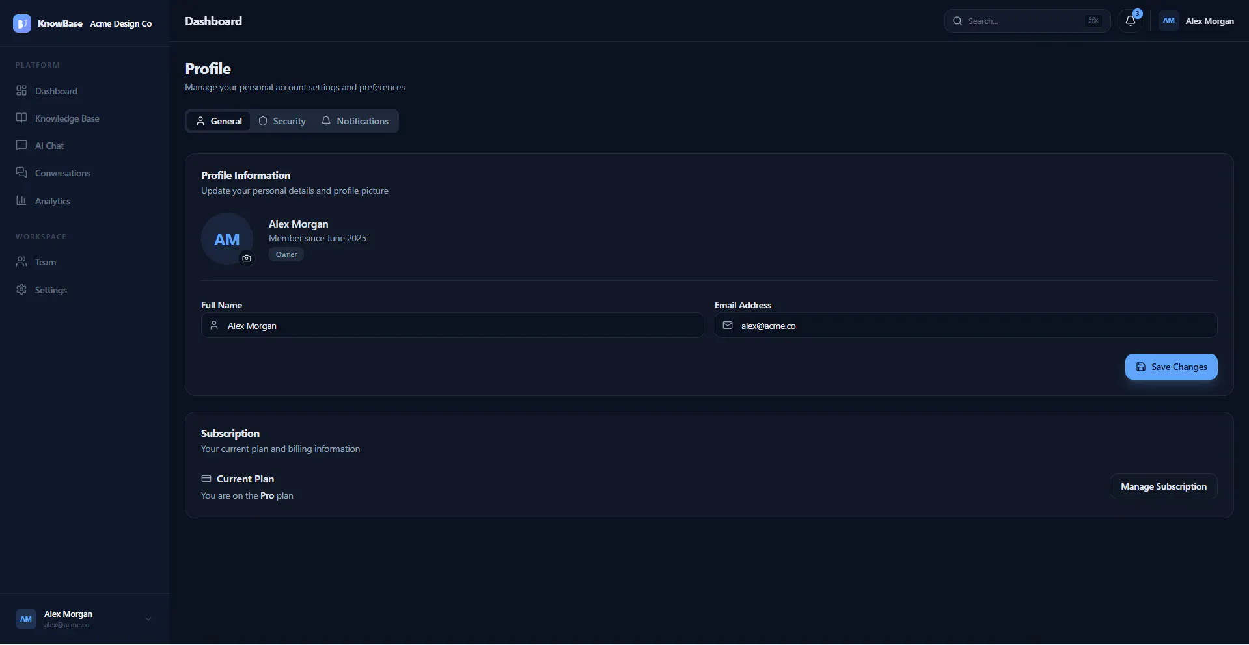Click the Dashboard title in top bar
This screenshot has height=645, width=1249.
[213, 21]
